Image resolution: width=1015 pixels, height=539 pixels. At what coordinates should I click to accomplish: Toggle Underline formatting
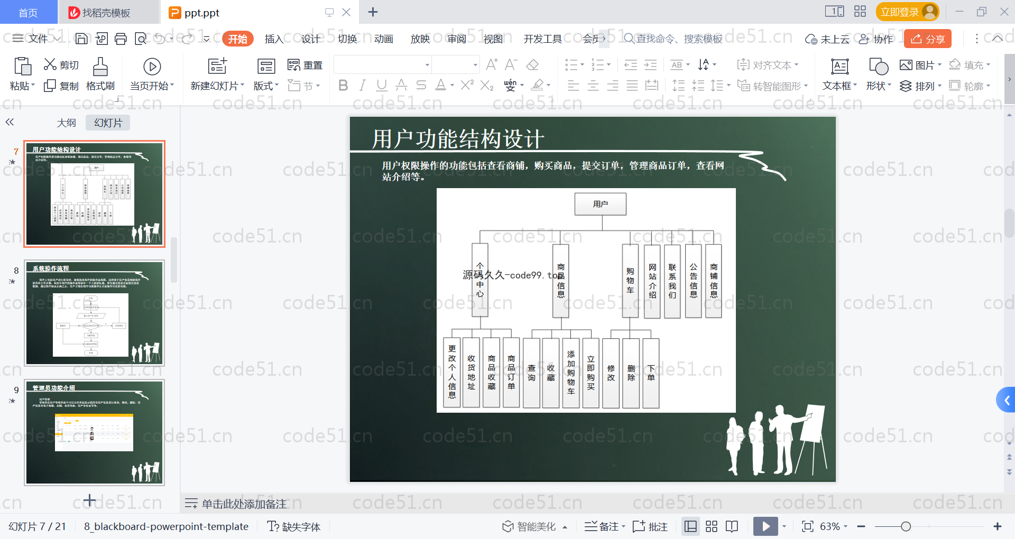pos(382,85)
